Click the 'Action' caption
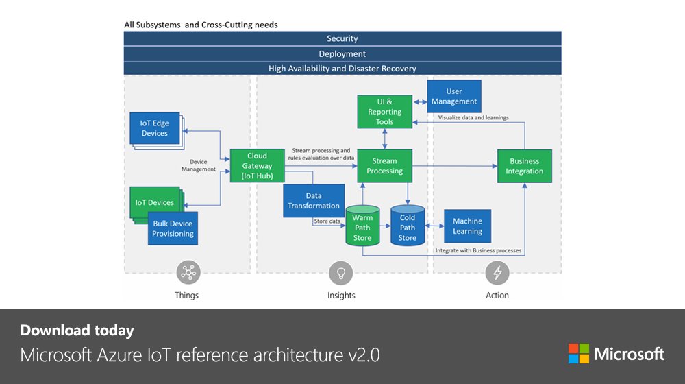 [497, 296]
